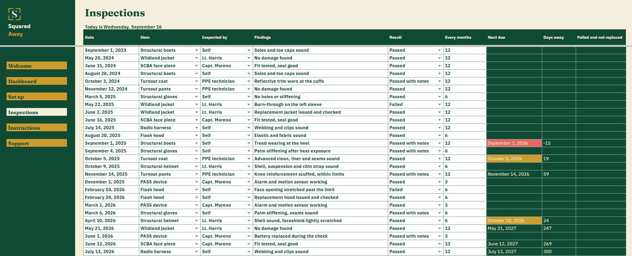Click the amber October 10, 2026 due cell
Screen dimensions: 632x256
514,221
